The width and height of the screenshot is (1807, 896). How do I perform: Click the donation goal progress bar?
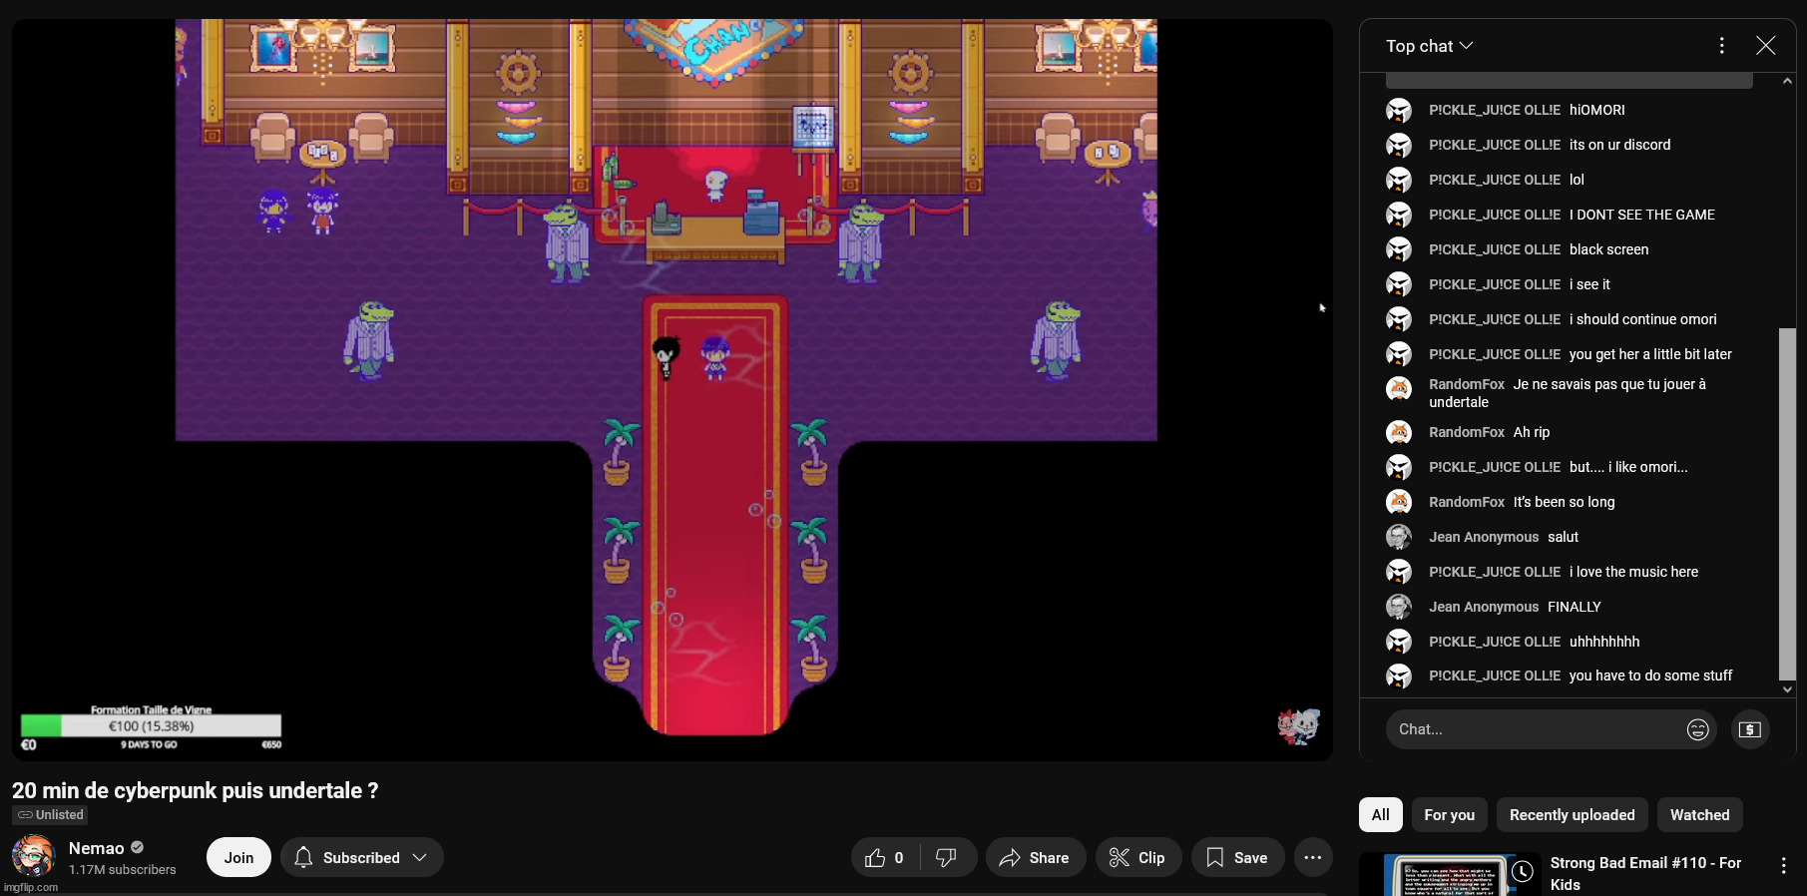(151, 726)
